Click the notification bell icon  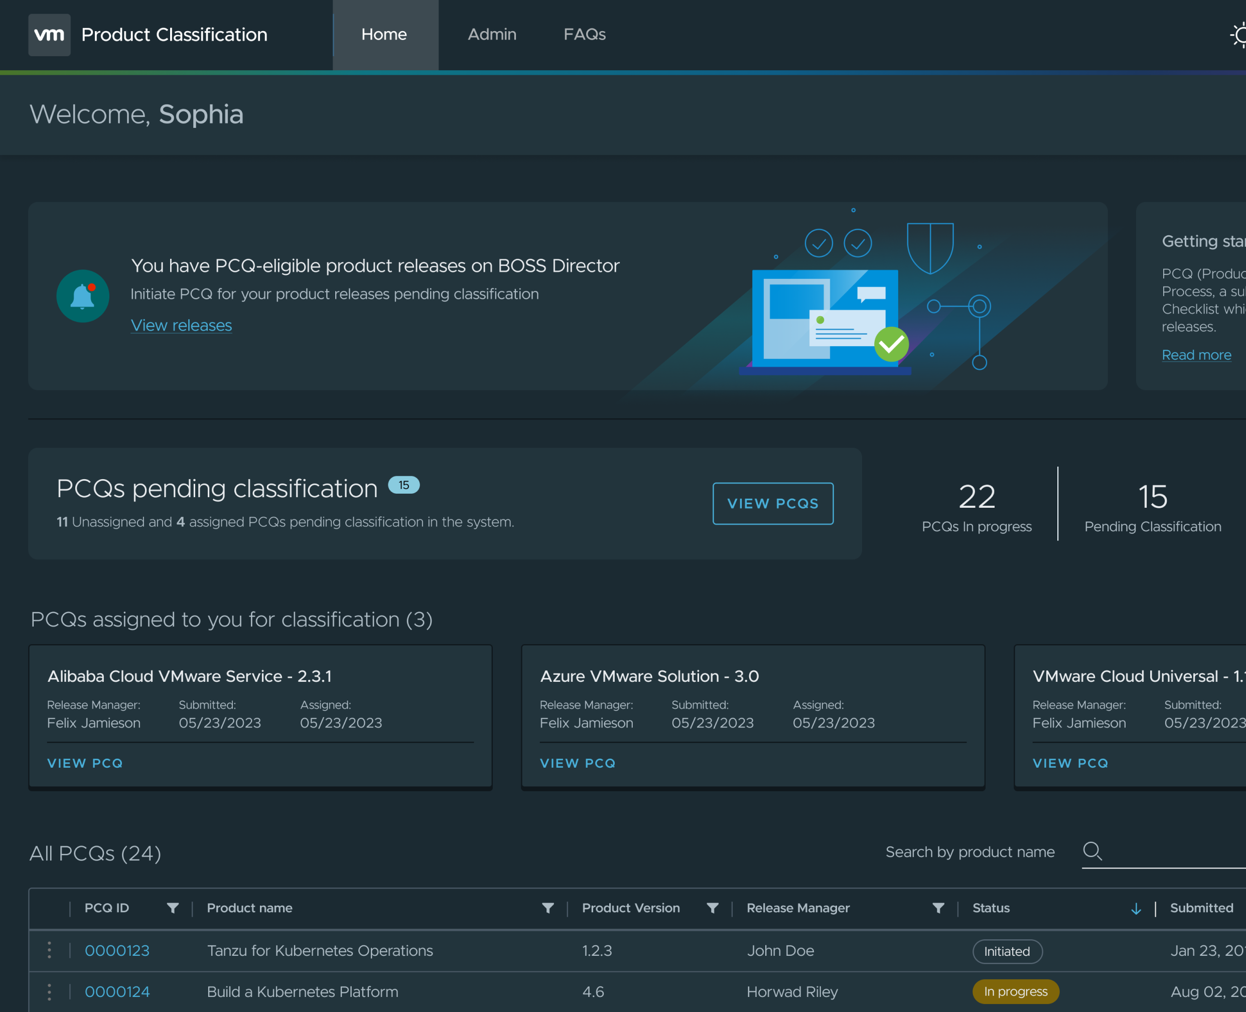point(83,296)
